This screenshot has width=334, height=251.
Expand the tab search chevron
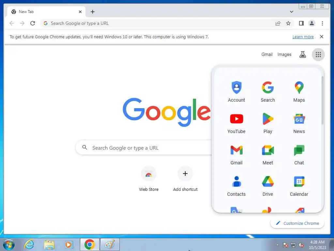coord(292,12)
